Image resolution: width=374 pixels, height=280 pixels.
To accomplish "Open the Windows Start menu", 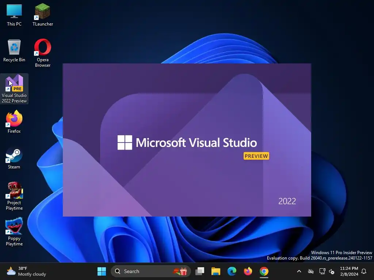I will click(x=102, y=271).
